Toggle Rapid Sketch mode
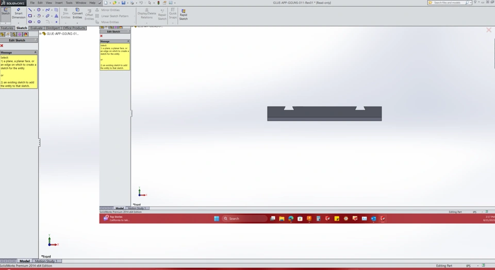This screenshot has width=495, height=270. click(x=184, y=14)
